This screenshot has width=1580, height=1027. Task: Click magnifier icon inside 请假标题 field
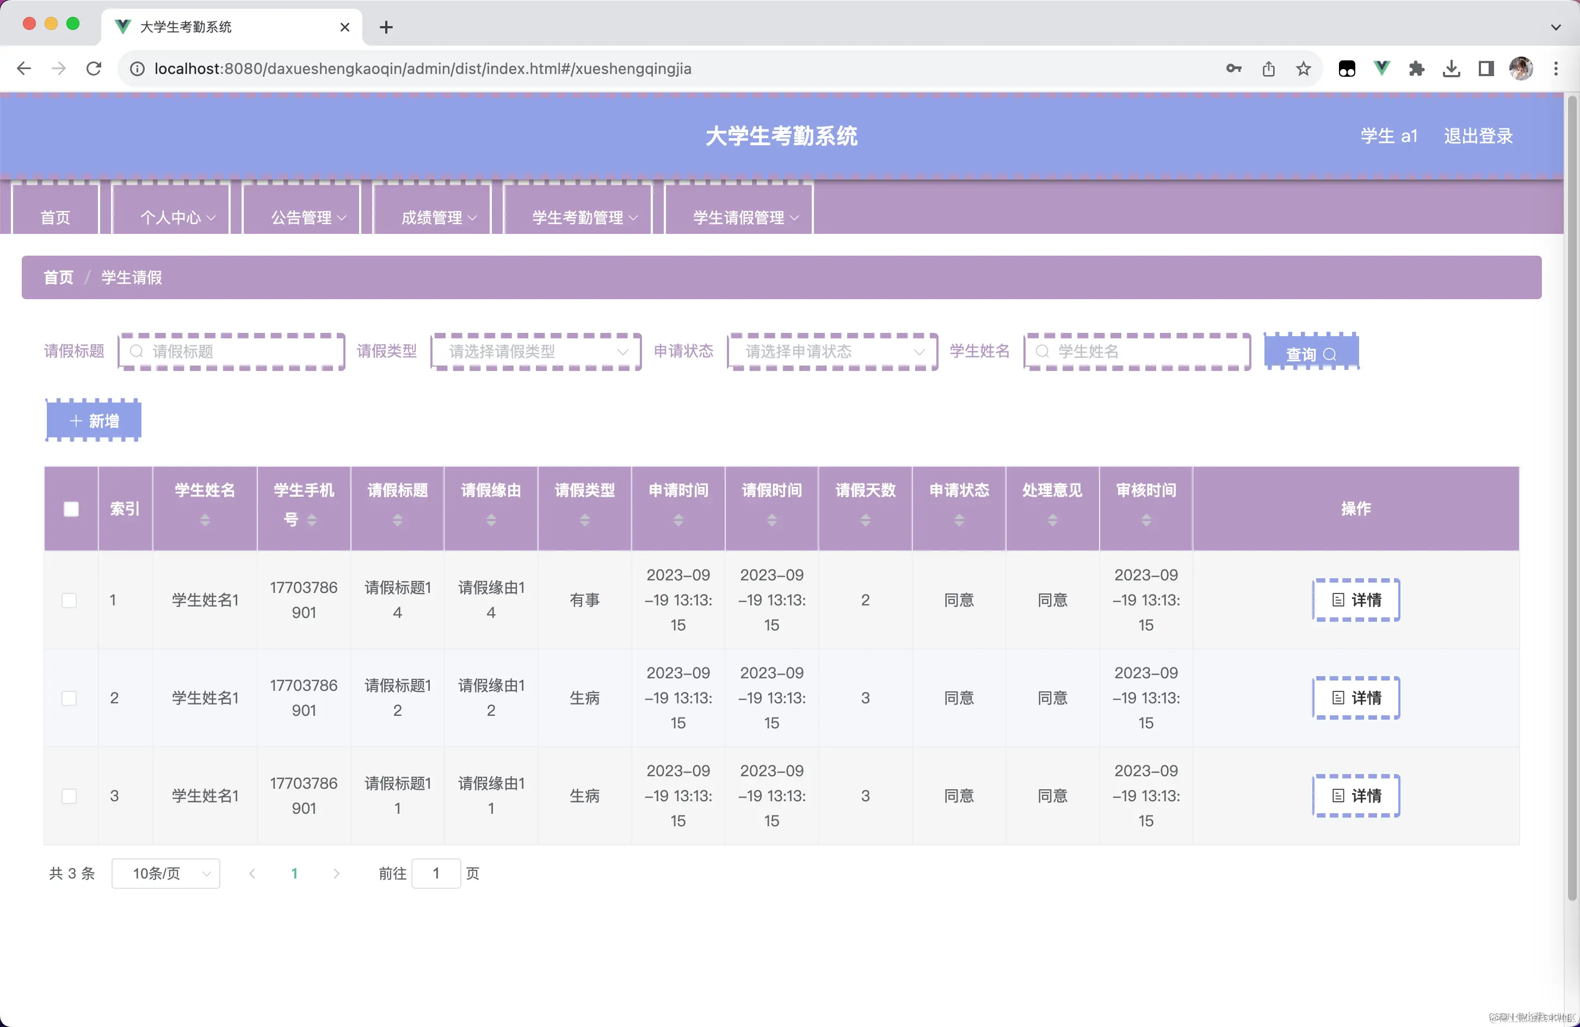[137, 352]
